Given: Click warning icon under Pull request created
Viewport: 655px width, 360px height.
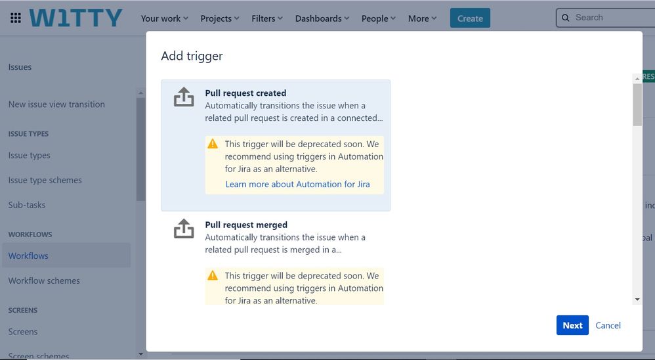Looking at the screenshot, I should (x=213, y=144).
